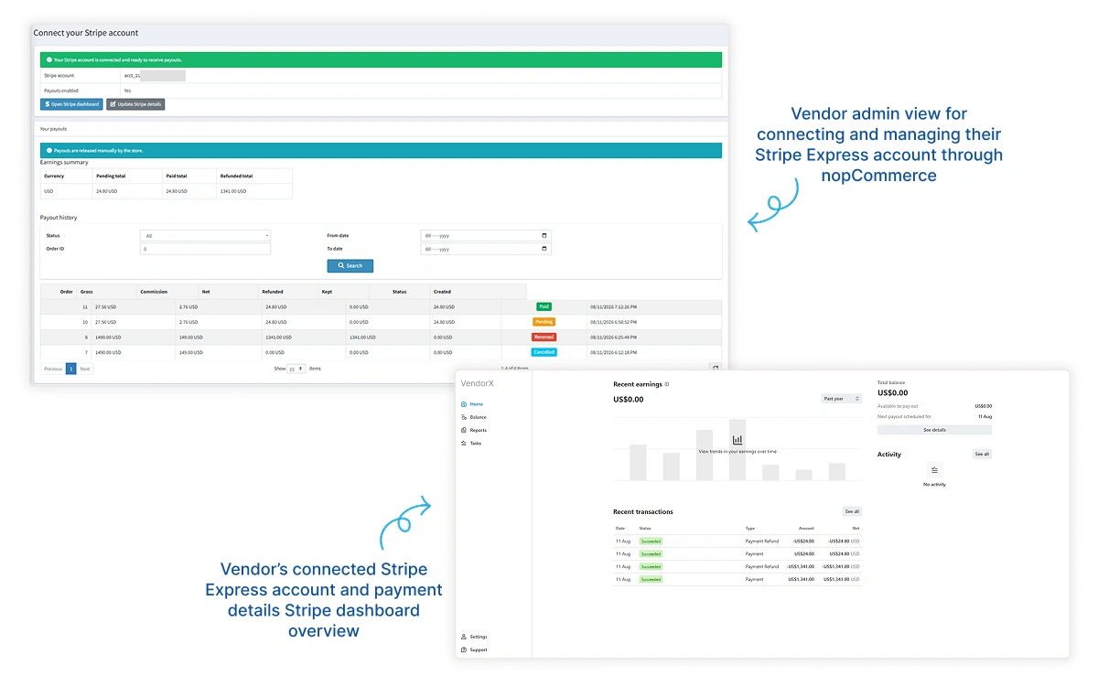Viewport: 1098px width, 686px height.
Task: Click the Kept column header
Action: 328,292
